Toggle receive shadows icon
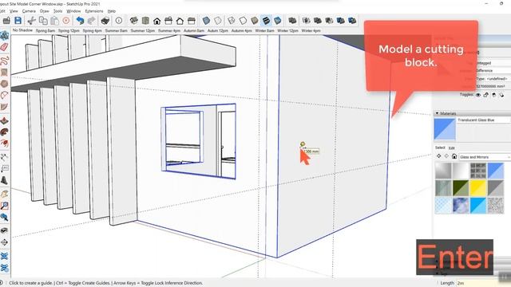The height and width of the screenshot is (287, 511). [x=493, y=95]
